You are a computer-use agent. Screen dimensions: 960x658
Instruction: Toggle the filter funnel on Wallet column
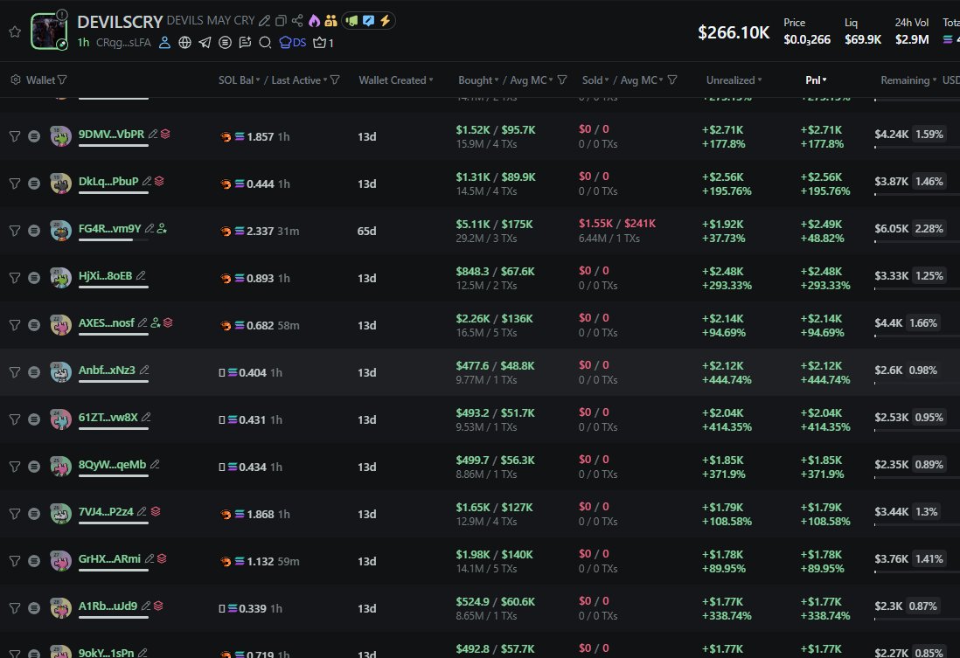tap(62, 80)
